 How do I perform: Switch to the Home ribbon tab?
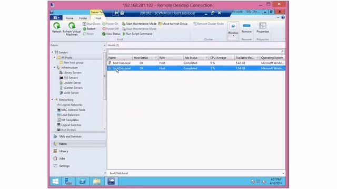70,18
